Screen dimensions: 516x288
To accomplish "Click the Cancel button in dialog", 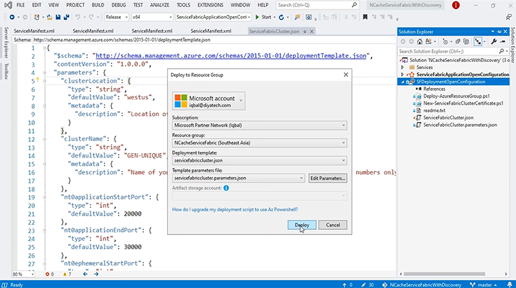I will coord(333,225).
